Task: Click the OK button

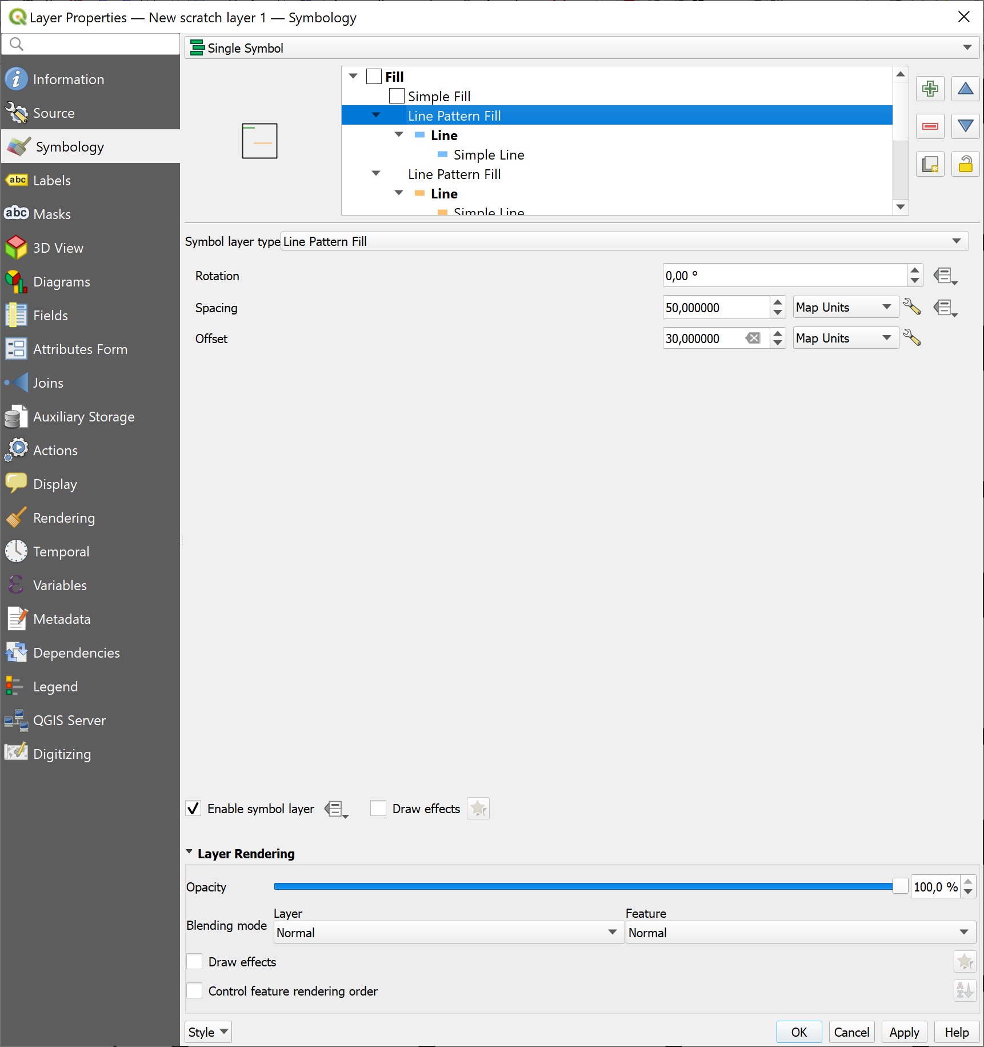Action: (x=799, y=1032)
